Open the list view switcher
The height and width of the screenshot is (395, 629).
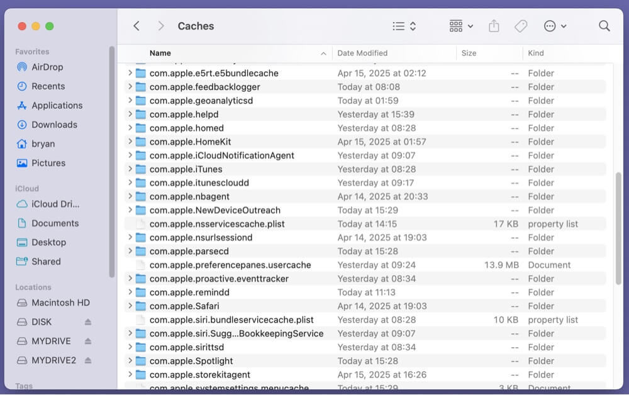[x=404, y=26]
